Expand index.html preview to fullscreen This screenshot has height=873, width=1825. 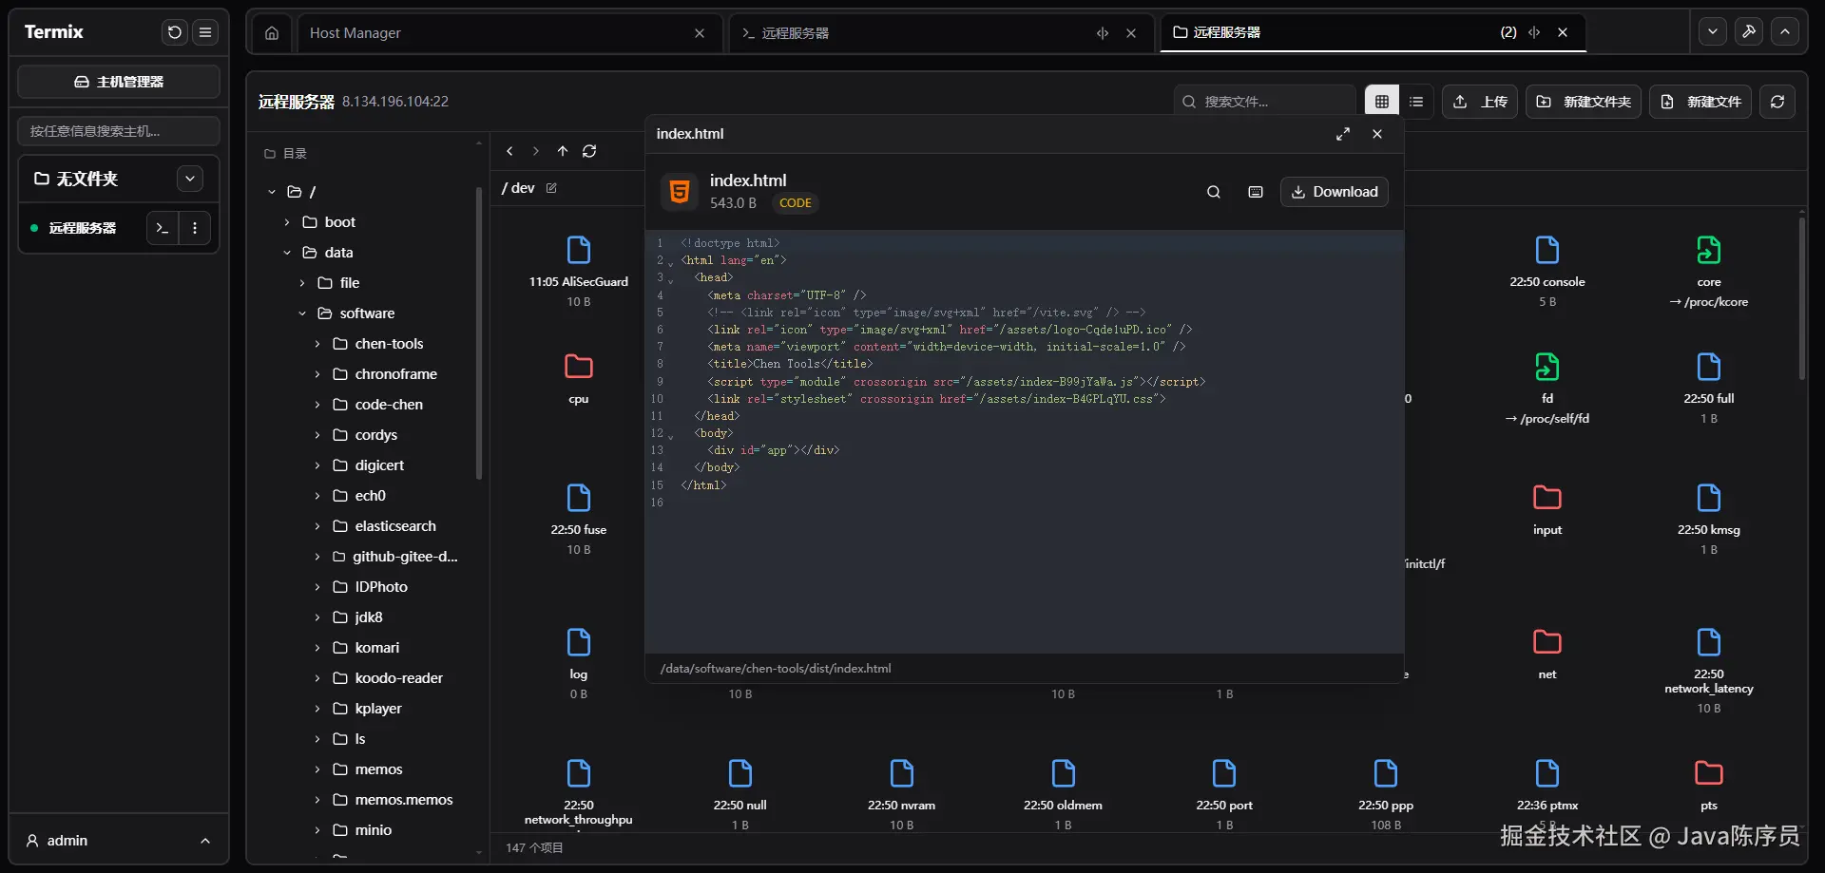(x=1342, y=134)
